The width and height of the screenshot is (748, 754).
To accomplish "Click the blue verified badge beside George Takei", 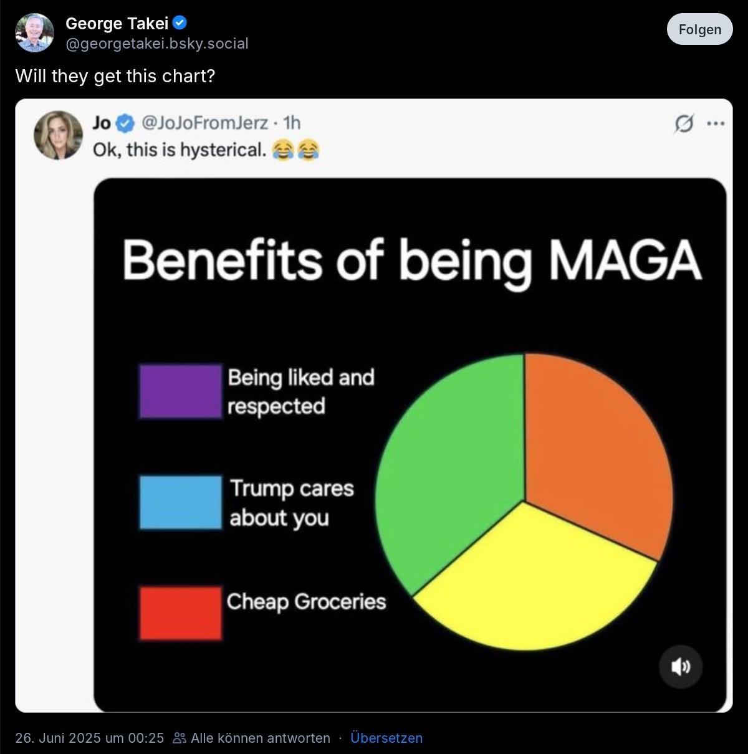I will coord(180,23).
